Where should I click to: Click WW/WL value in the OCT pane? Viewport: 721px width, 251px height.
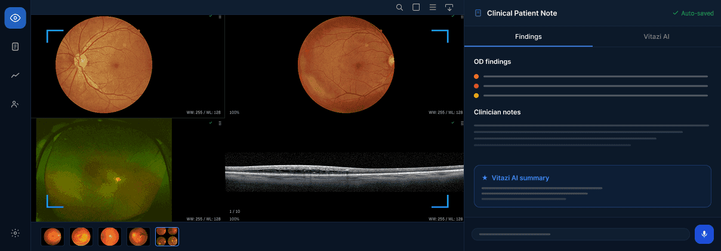point(445,219)
